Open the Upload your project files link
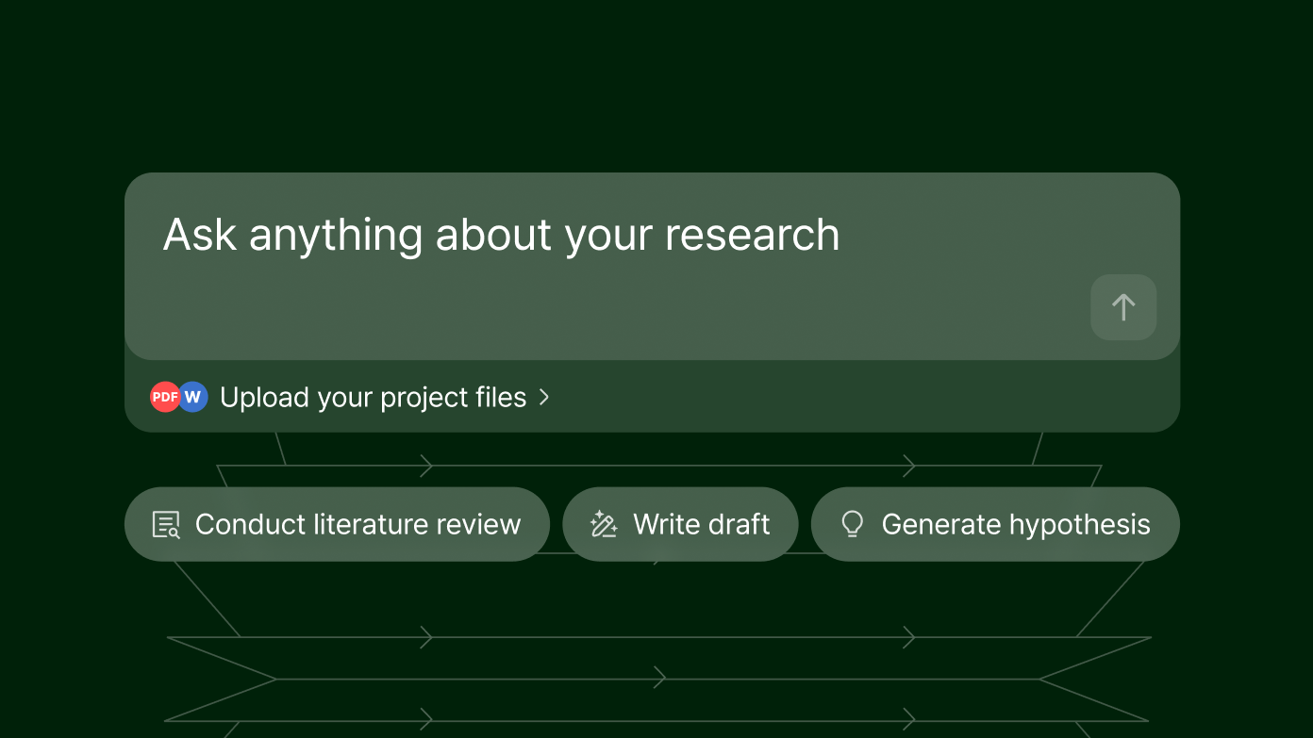Viewport: 1313px width, 738px height. [x=372, y=398]
